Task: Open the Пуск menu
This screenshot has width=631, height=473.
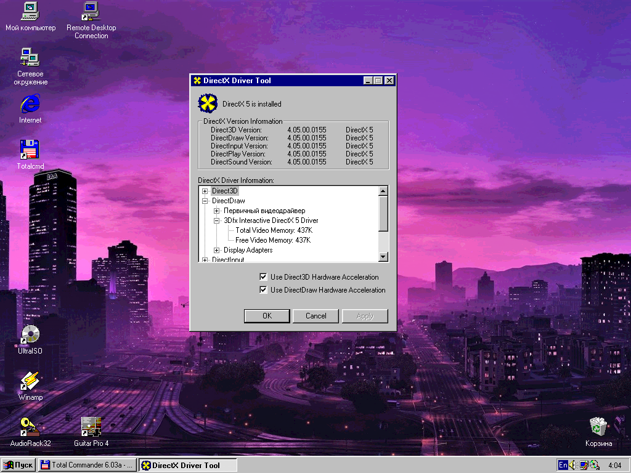Action: (x=18, y=465)
